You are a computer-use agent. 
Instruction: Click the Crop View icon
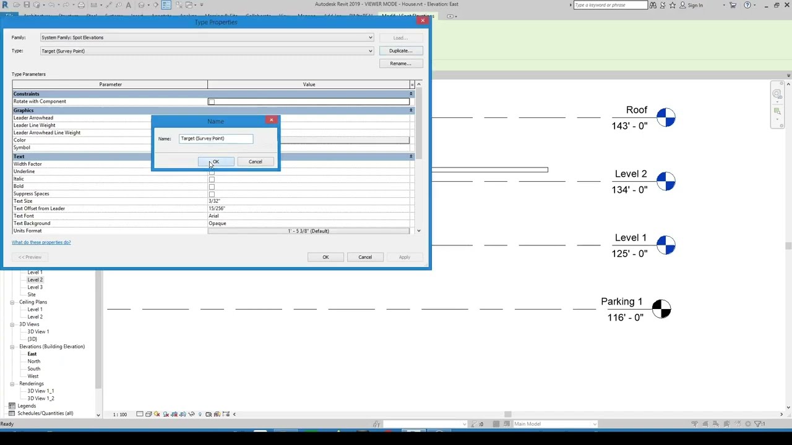174,414
